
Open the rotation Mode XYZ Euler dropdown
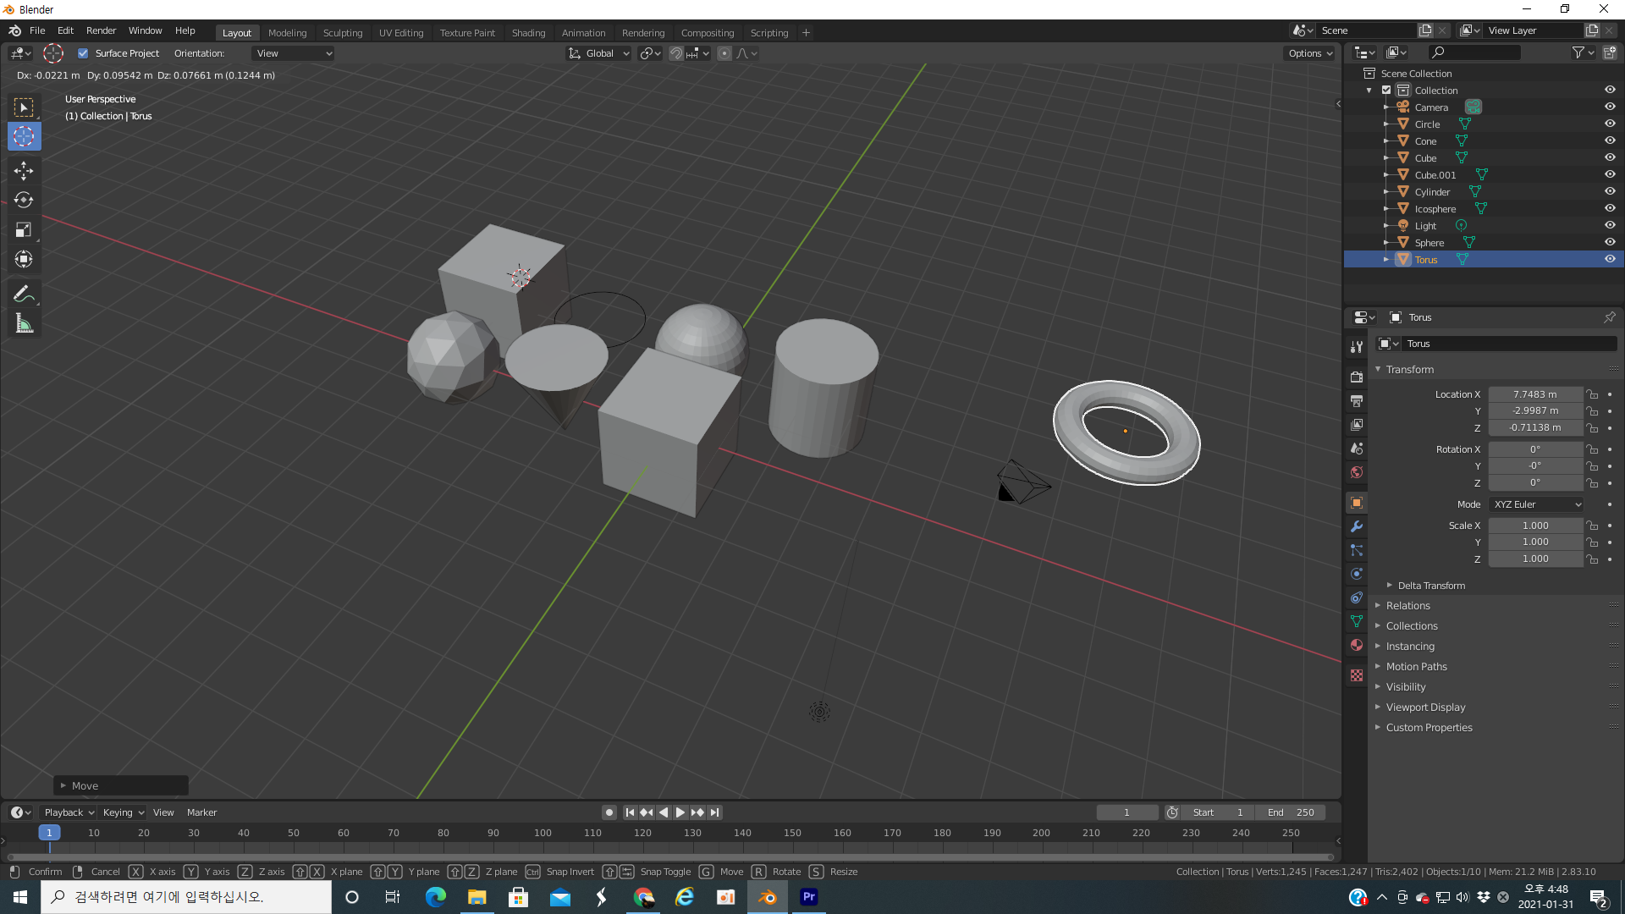click(x=1536, y=504)
